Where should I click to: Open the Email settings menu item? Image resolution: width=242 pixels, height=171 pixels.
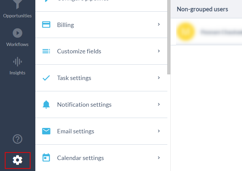pos(76,131)
